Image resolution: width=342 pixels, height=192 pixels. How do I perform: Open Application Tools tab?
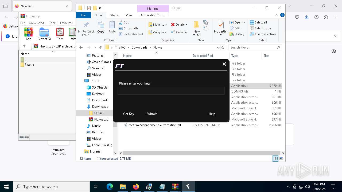click(153, 15)
